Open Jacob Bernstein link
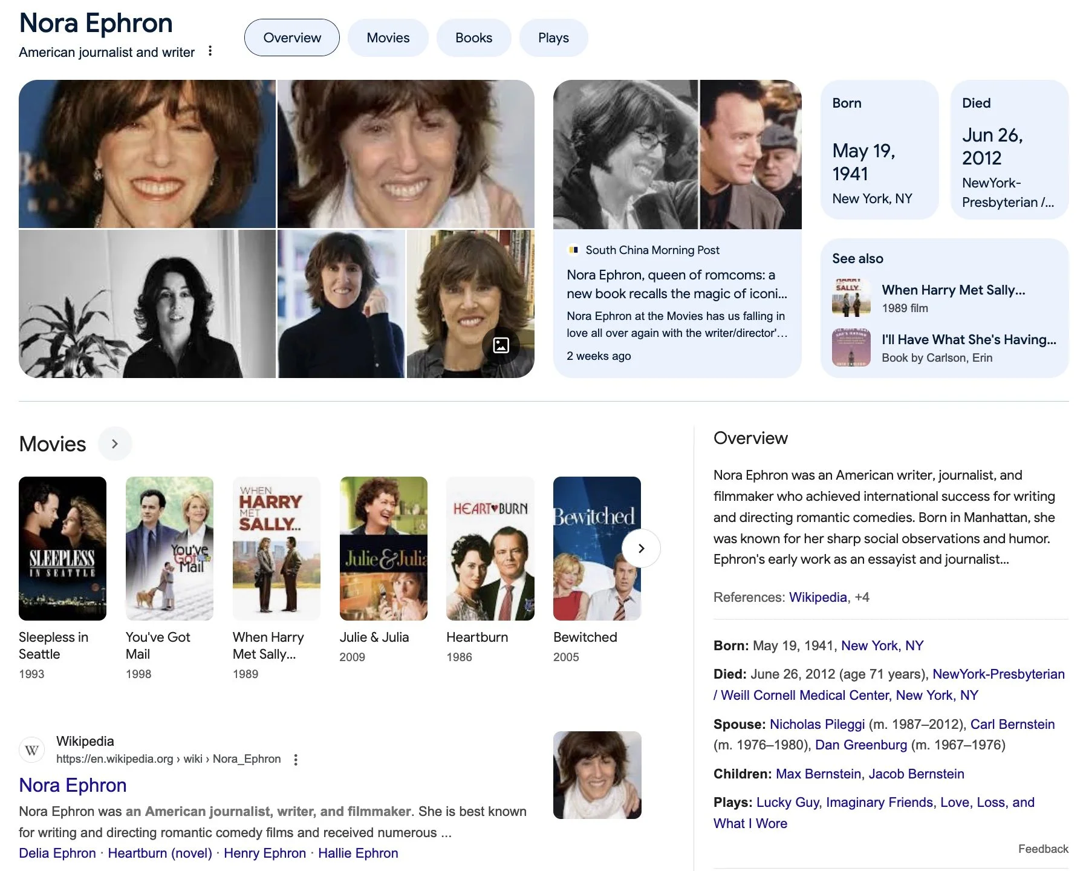The width and height of the screenshot is (1086, 871). click(916, 774)
